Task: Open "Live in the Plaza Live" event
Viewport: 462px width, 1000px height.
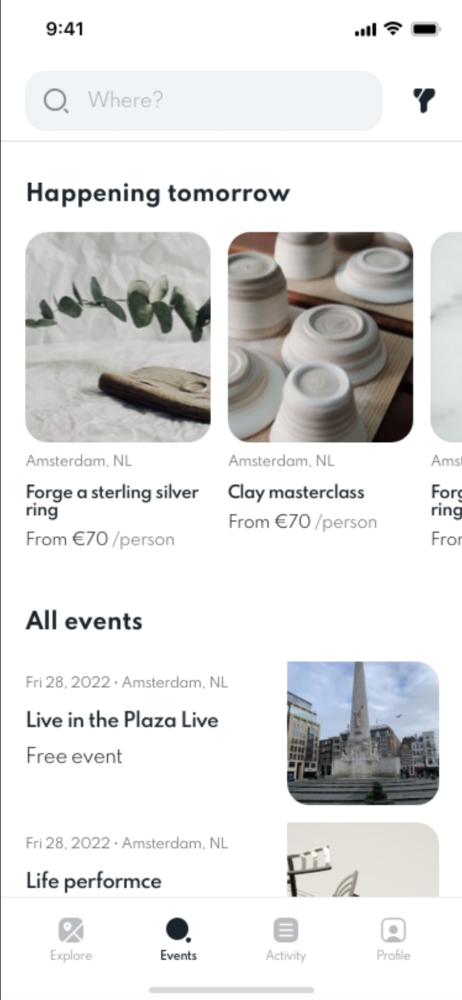Action: pos(122,720)
